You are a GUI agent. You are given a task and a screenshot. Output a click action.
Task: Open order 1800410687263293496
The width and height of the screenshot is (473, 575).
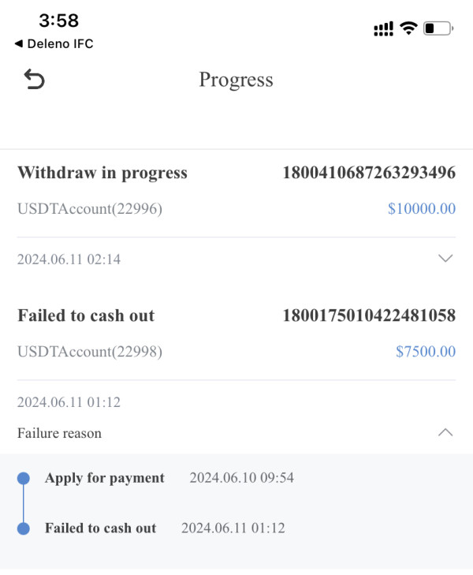coord(368,174)
